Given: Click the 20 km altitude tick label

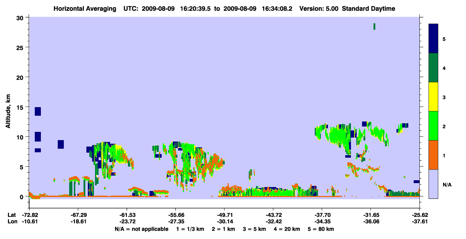Looking at the screenshot, I should [21, 77].
